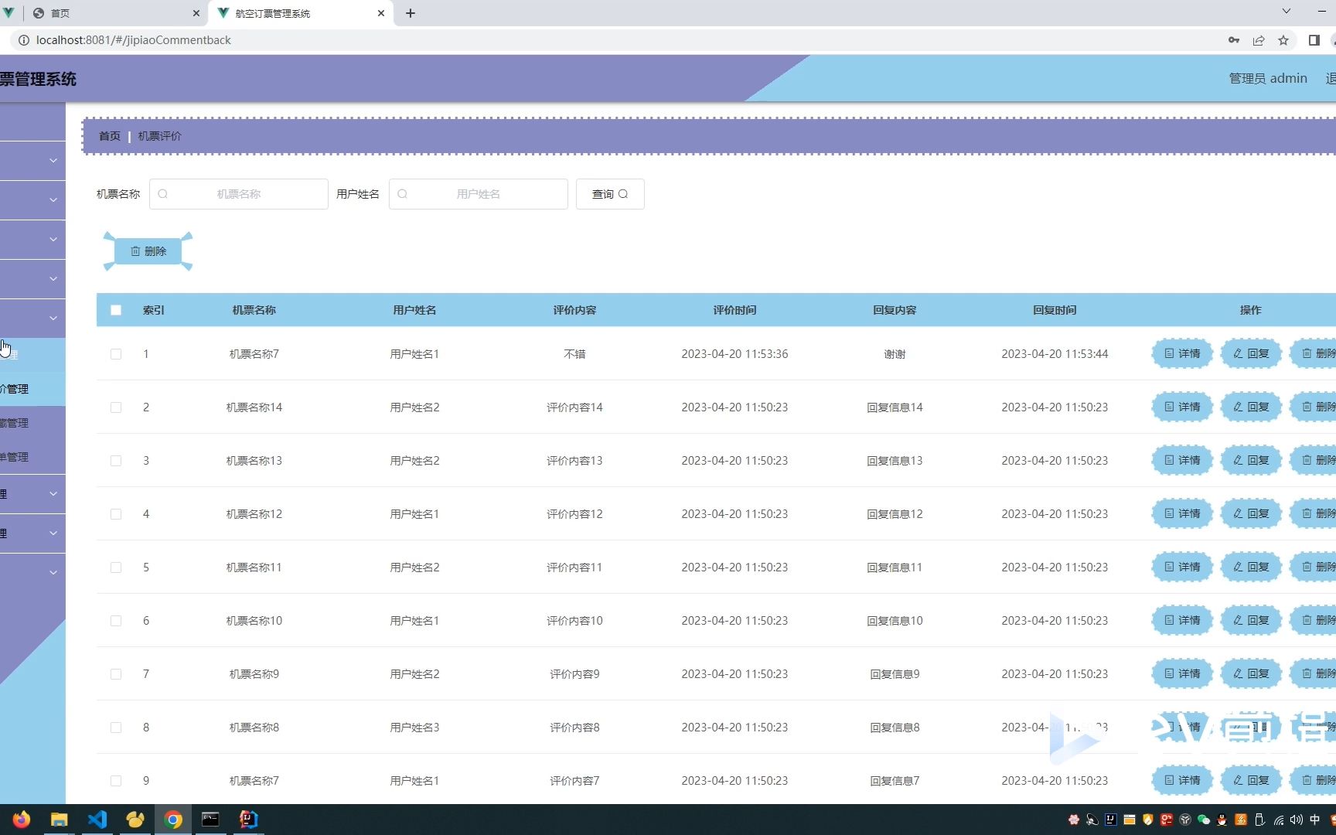Check the select-all checkbox in table header
The image size is (1336, 835).
[116, 309]
